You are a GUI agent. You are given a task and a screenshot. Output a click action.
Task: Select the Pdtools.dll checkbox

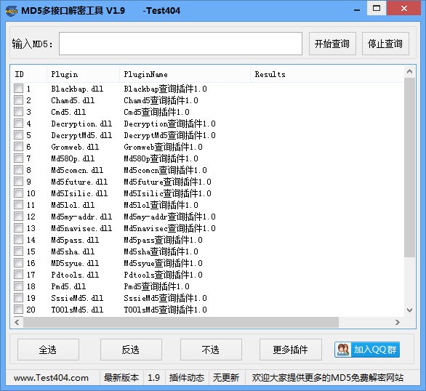tap(18, 275)
